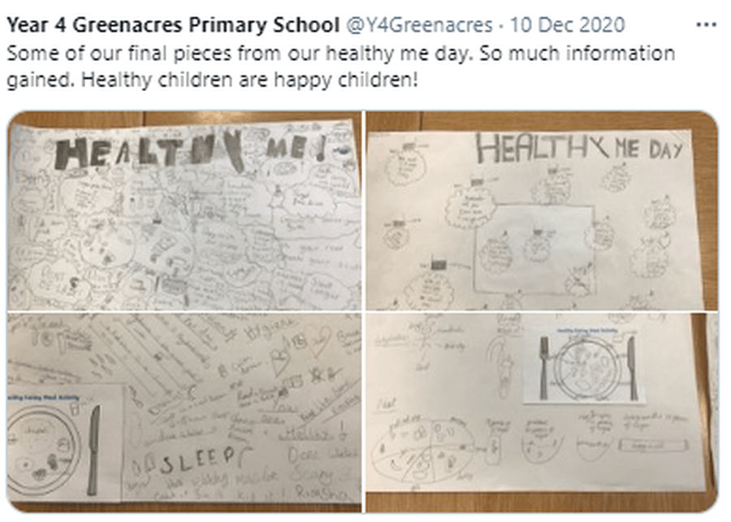Open the Year 4 Greenacres Primary School profile
Viewport: 731px width, 522px height.
173,24
